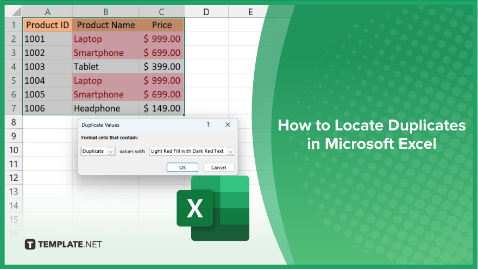Select row 7 header
Screen dimensions: 478x269
tap(14, 108)
